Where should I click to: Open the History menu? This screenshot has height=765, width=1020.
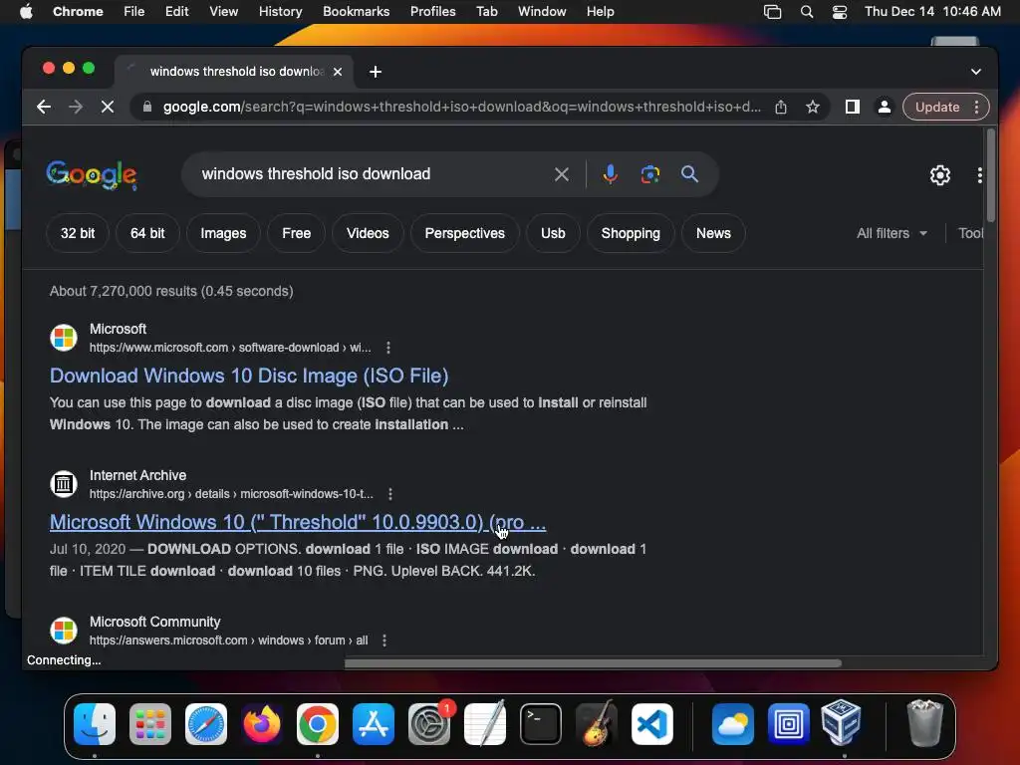coord(280,11)
